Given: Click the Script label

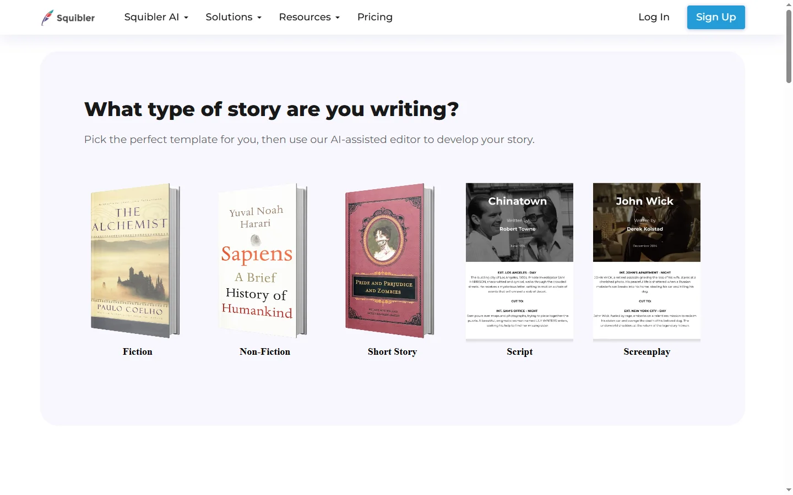Looking at the screenshot, I should pyautogui.click(x=519, y=351).
